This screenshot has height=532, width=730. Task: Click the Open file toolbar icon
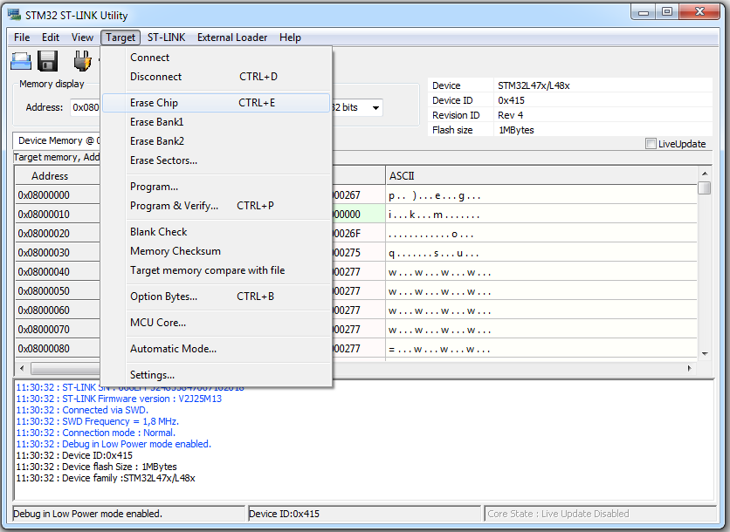coord(20,61)
